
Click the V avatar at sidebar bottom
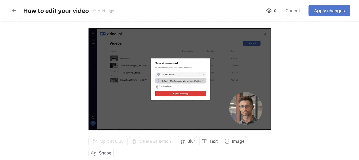93,123
